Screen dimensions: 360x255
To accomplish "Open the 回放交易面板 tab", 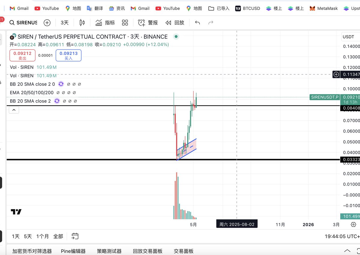I will pyautogui.click(x=148, y=251).
